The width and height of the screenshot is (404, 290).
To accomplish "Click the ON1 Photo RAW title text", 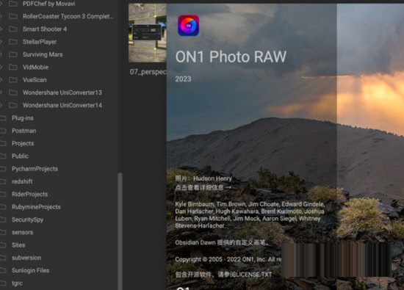I will (x=231, y=57).
